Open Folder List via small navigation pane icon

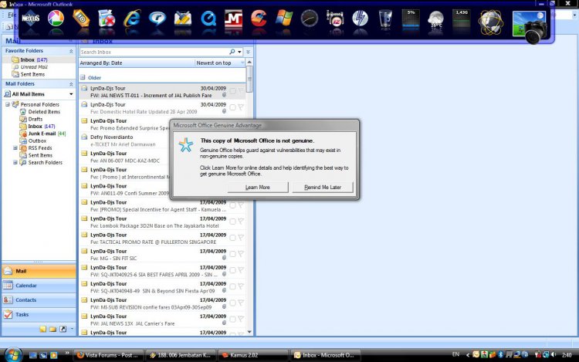pyautogui.click(x=52, y=329)
